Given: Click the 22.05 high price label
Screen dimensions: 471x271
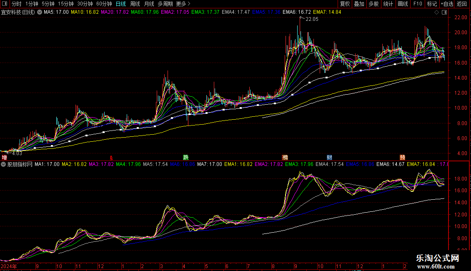Looking at the screenshot, I should 312,19.
